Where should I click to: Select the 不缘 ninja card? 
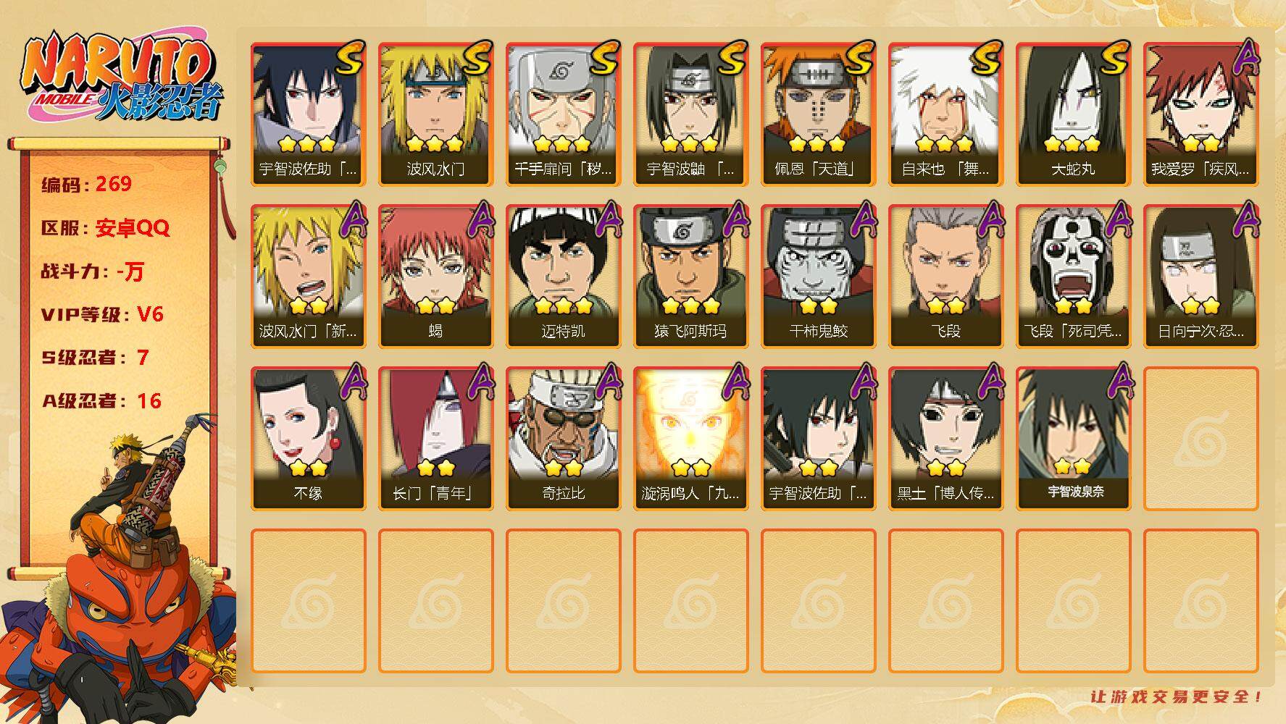308,439
